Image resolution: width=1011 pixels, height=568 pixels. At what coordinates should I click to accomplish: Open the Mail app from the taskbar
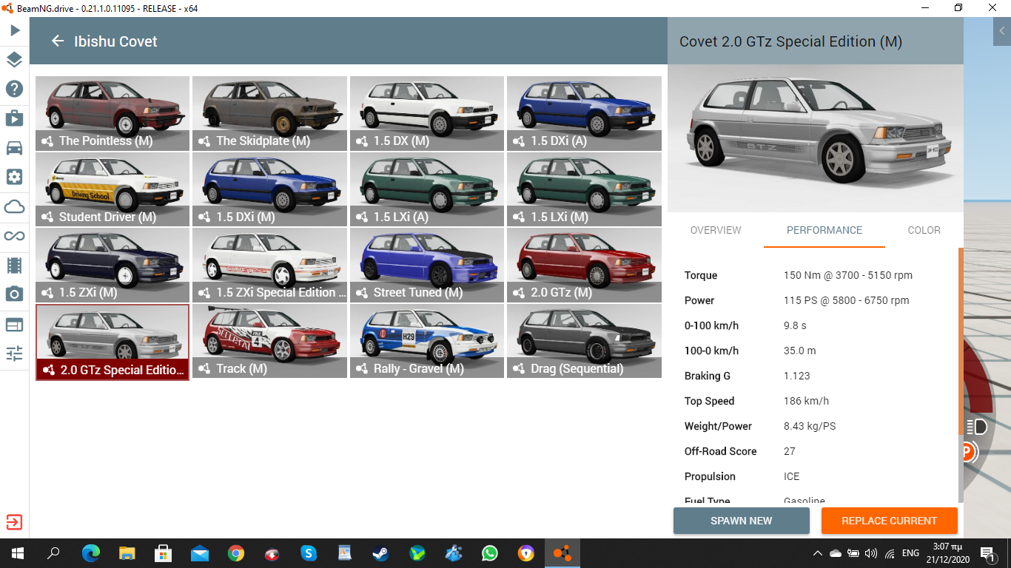click(x=200, y=553)
